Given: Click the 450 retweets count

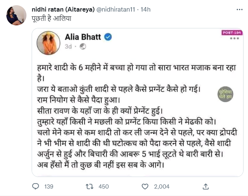Looking at the screenshot, I should (x=103, y=186).
